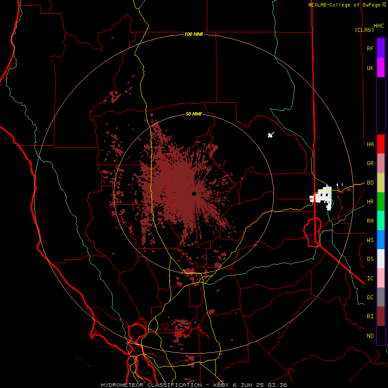Pick the white DS legend swatch
The height and width of the screenshot is (388, 388).
[381, 259]
